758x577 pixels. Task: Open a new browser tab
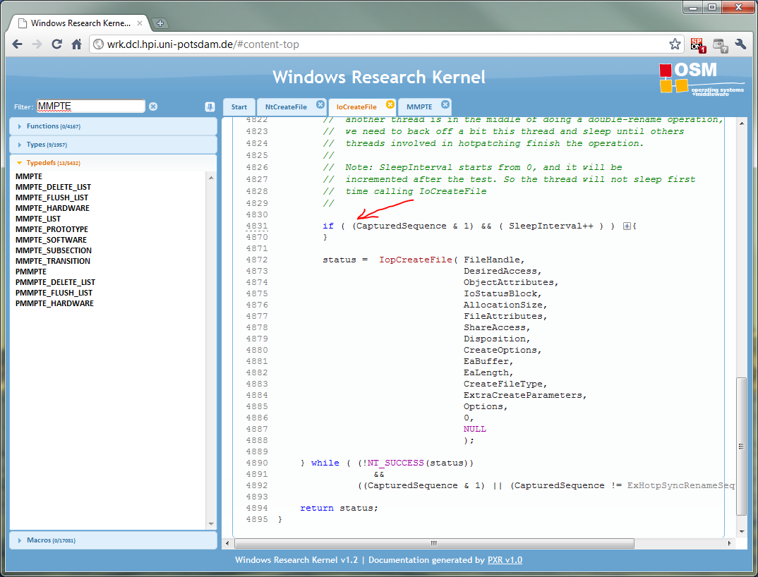pos(160,23)
